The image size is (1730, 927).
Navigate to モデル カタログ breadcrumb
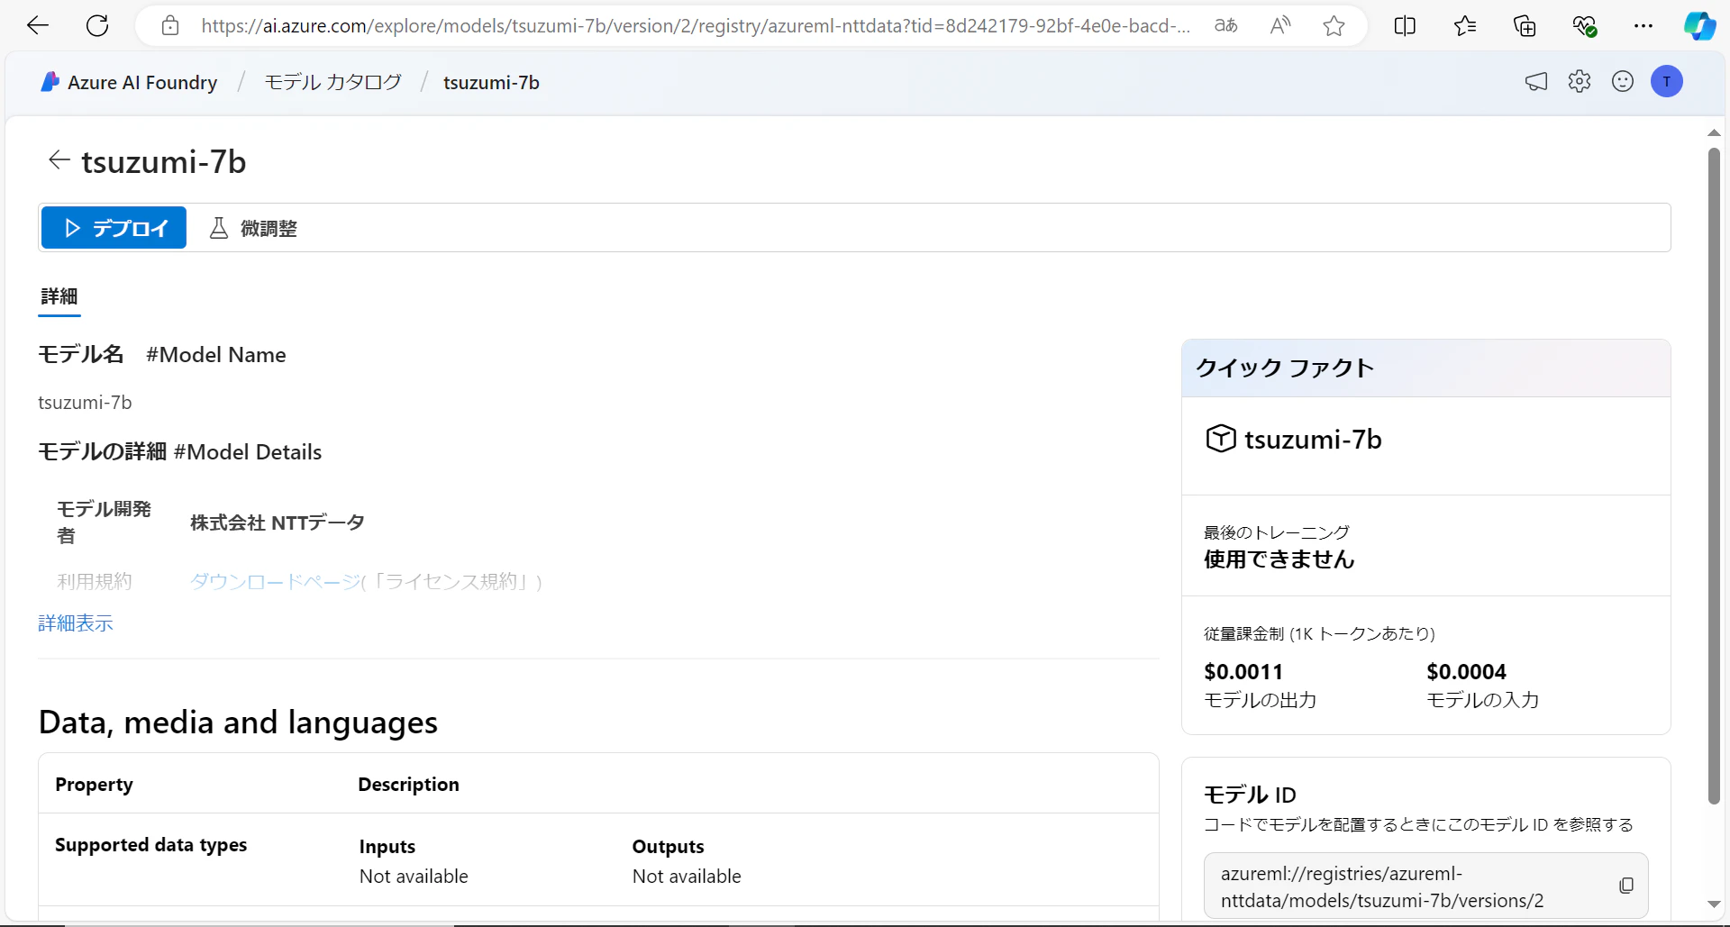point(332,82)
